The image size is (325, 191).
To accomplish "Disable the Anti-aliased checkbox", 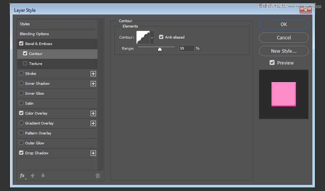I will [161, 37].
